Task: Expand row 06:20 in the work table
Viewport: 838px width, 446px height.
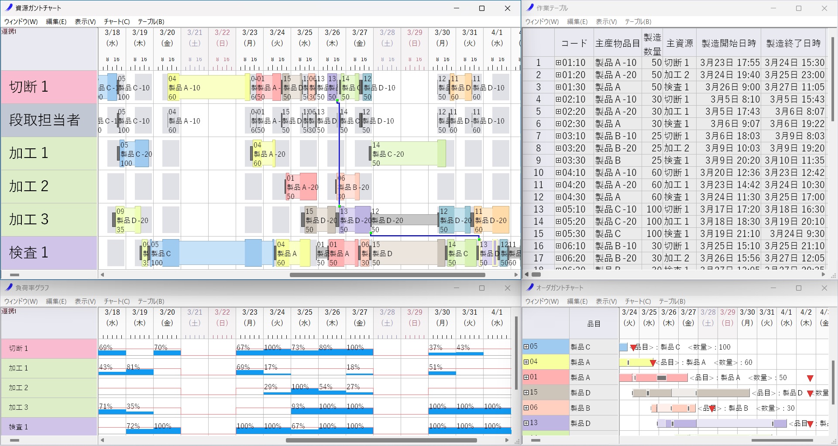Action: click(558, 258)
